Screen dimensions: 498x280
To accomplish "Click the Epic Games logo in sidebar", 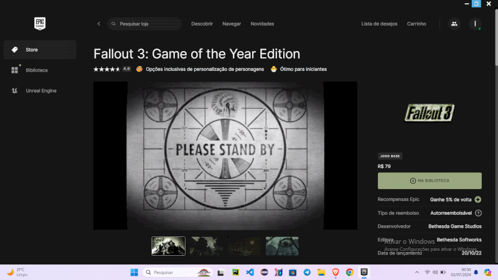I will coord(40,24).
